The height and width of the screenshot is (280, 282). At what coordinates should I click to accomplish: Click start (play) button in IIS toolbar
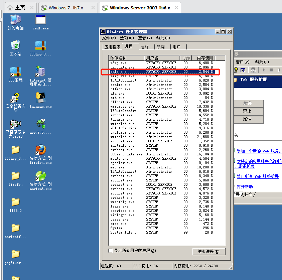264,70
